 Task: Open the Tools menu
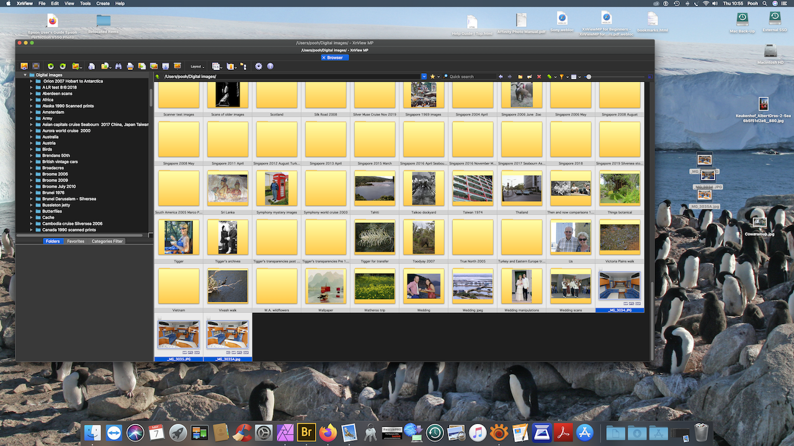point(85,4)
